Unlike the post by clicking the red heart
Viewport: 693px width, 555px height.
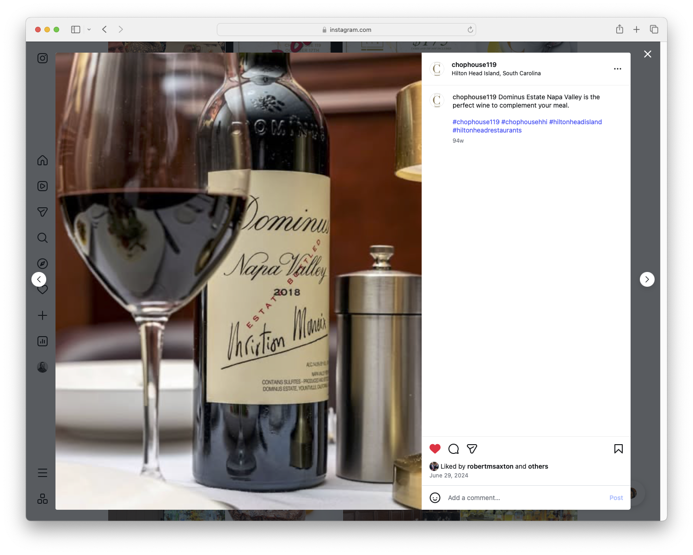coord(435,448)
